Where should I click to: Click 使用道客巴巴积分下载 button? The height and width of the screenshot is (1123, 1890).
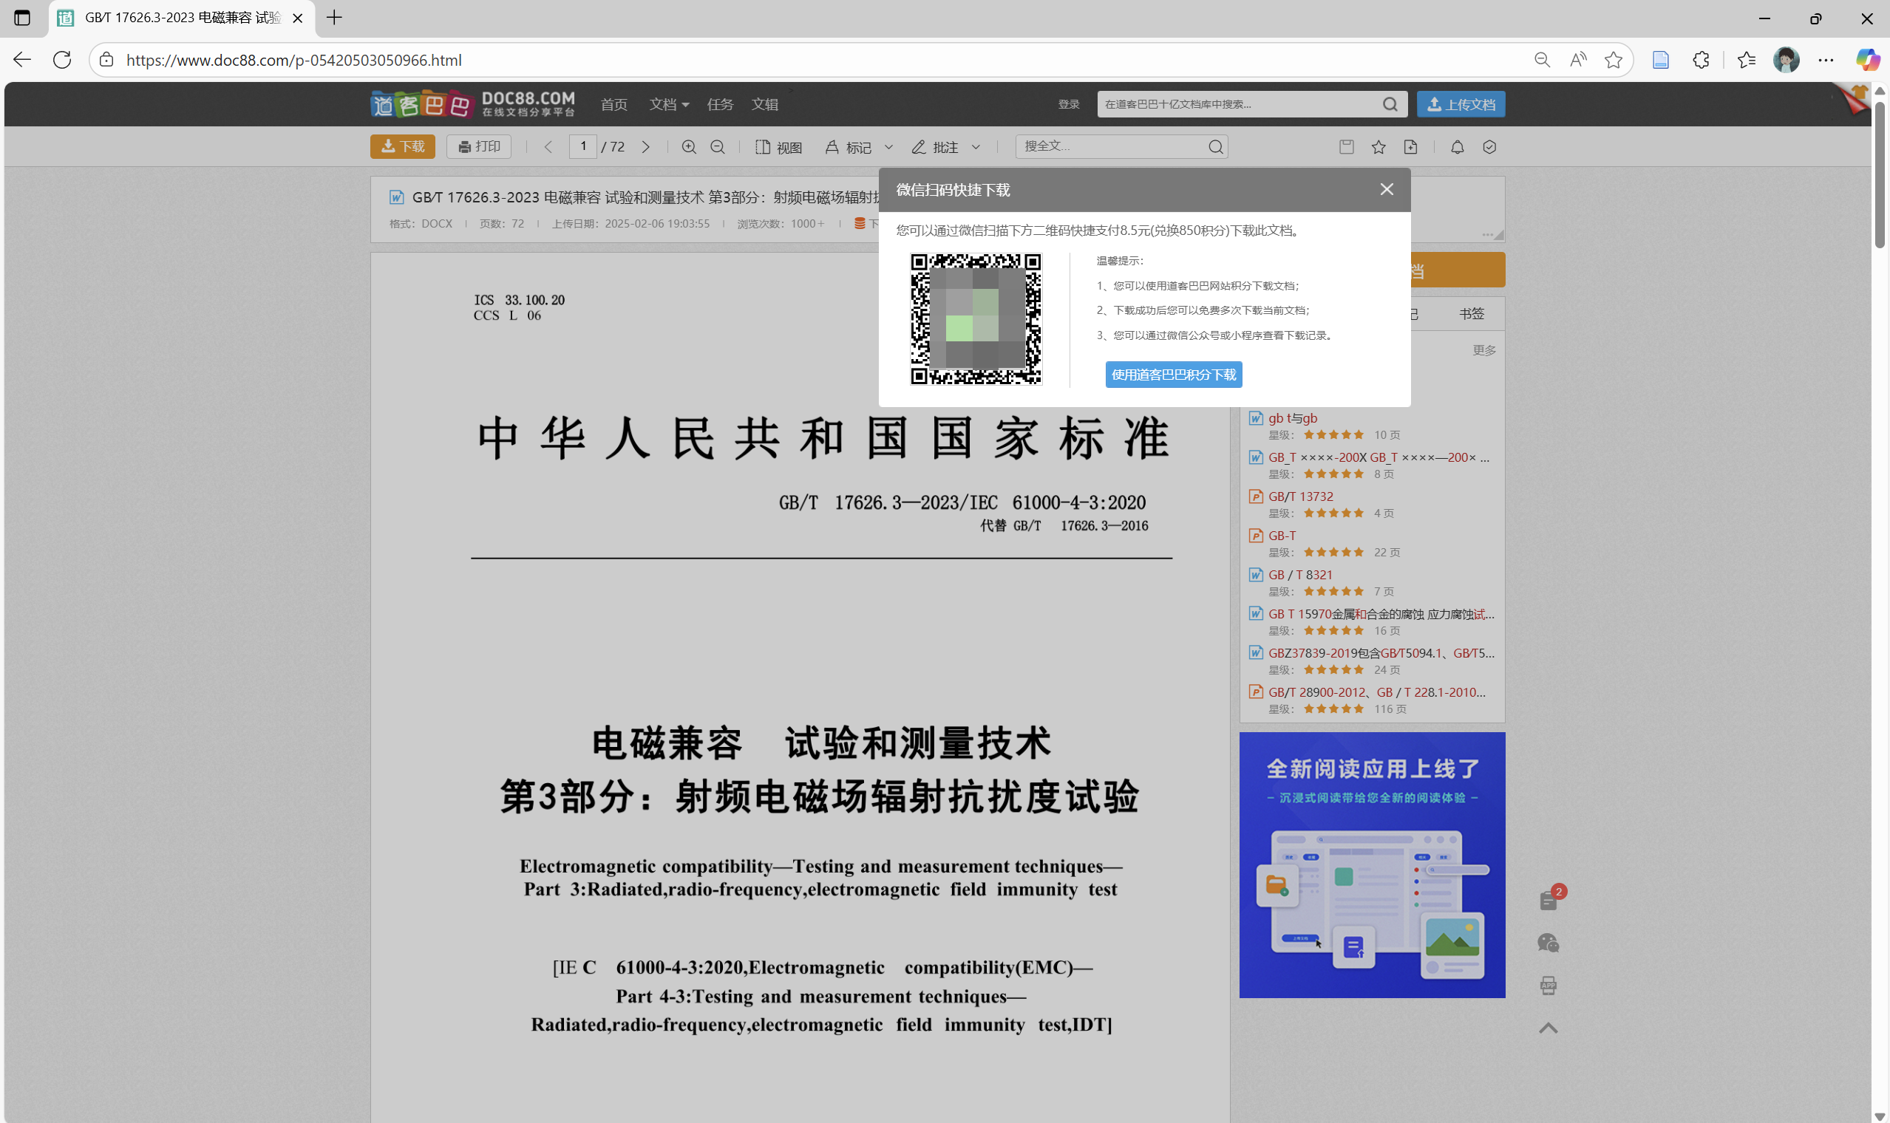pyautogui.click(x=1173, y=375)
